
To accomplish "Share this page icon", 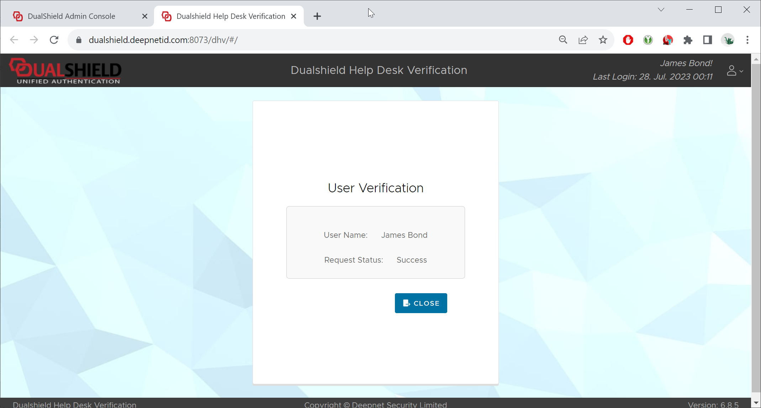I will click(583, 40).
